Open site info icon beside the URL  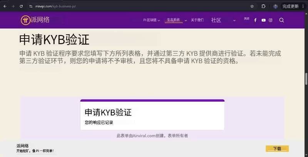pos(31,7)
